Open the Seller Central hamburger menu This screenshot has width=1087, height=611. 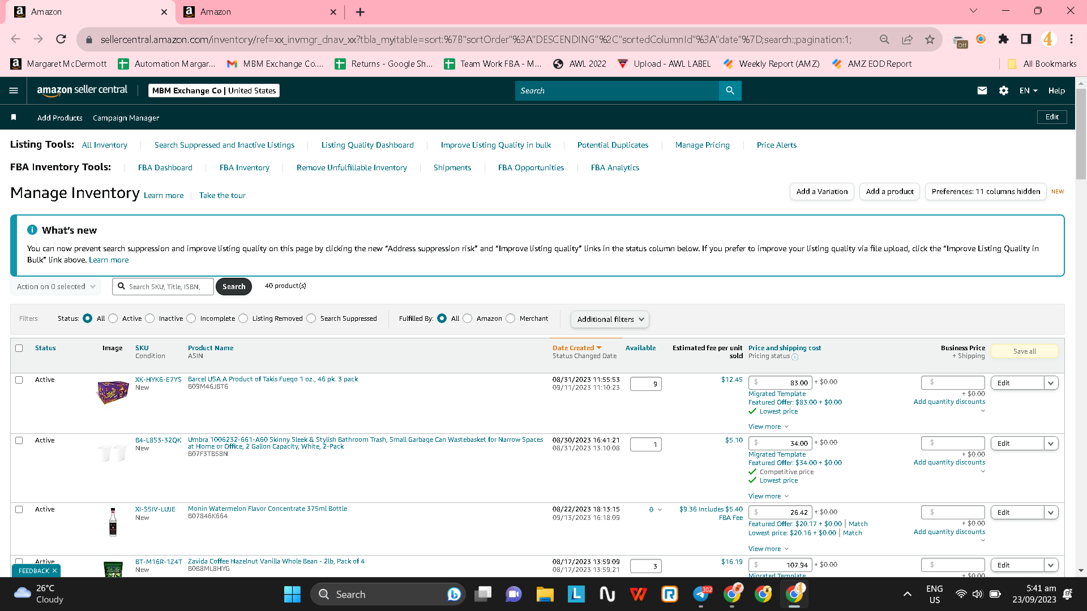coord(14,91)
